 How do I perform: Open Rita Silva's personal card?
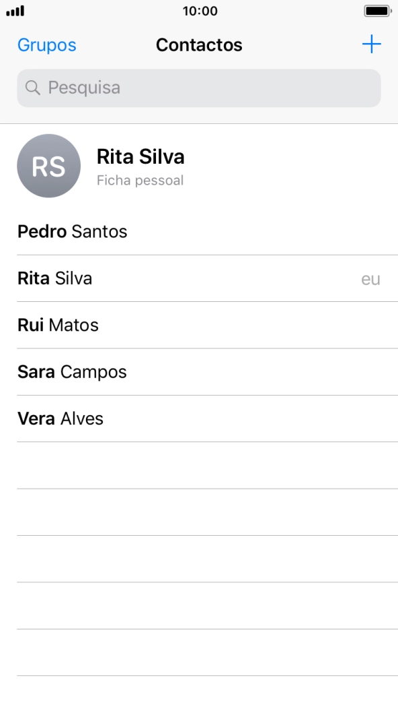coord(141,166)
